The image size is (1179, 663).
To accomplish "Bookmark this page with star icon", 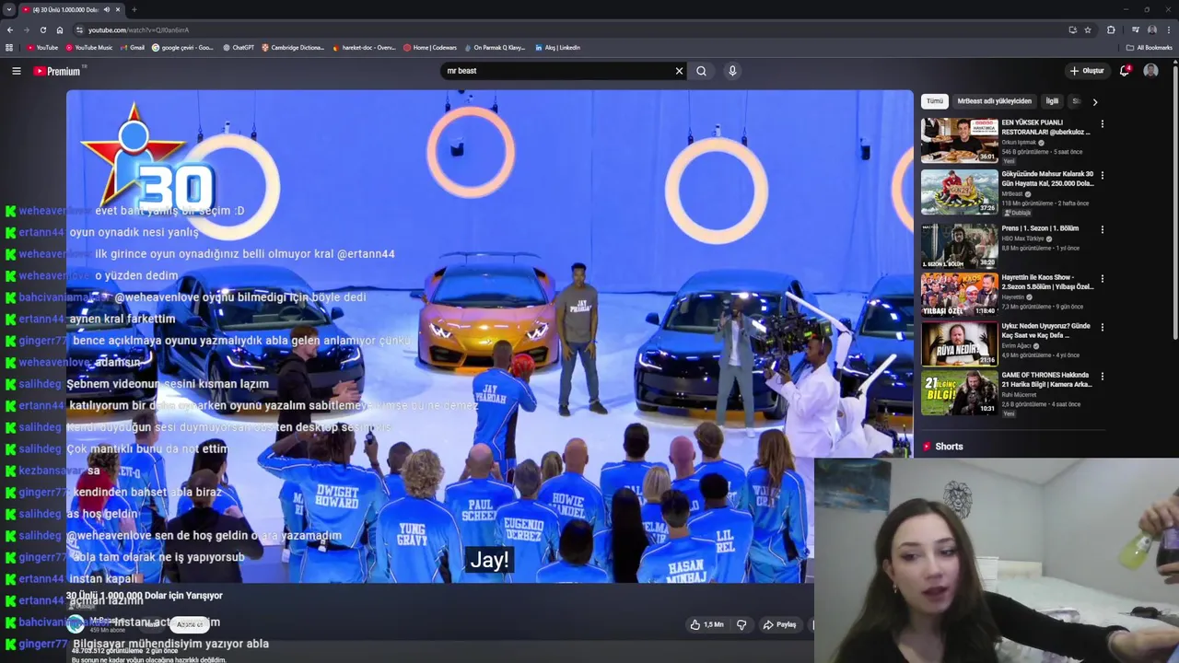I will tap(1088, 29).
